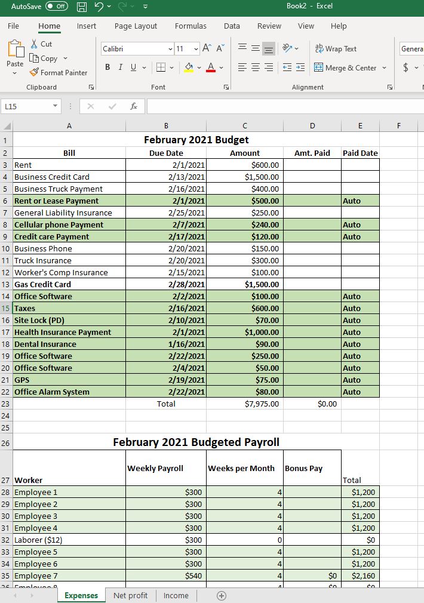This screenshot has width=424, height=603.
Task: Click the Paste clipboard icon
Action: click(16, 49)
